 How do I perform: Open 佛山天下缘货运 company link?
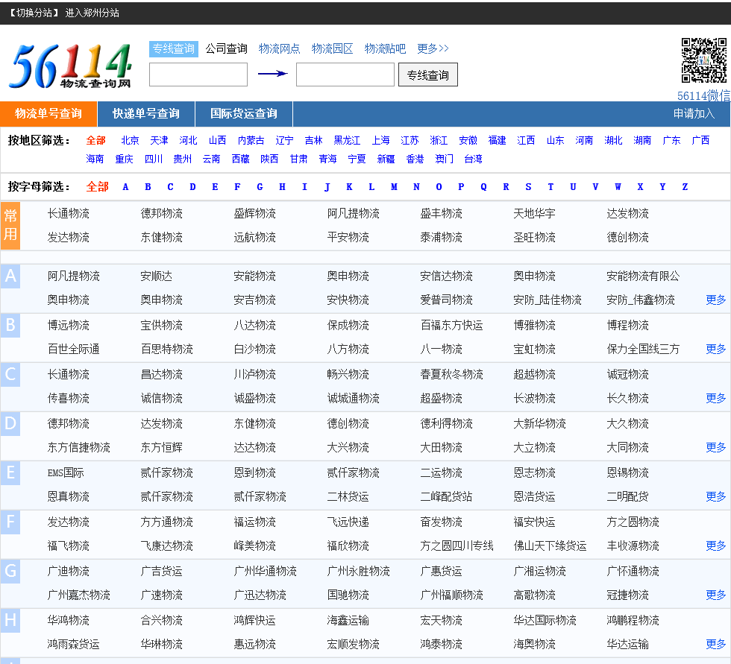coord(550,546)
